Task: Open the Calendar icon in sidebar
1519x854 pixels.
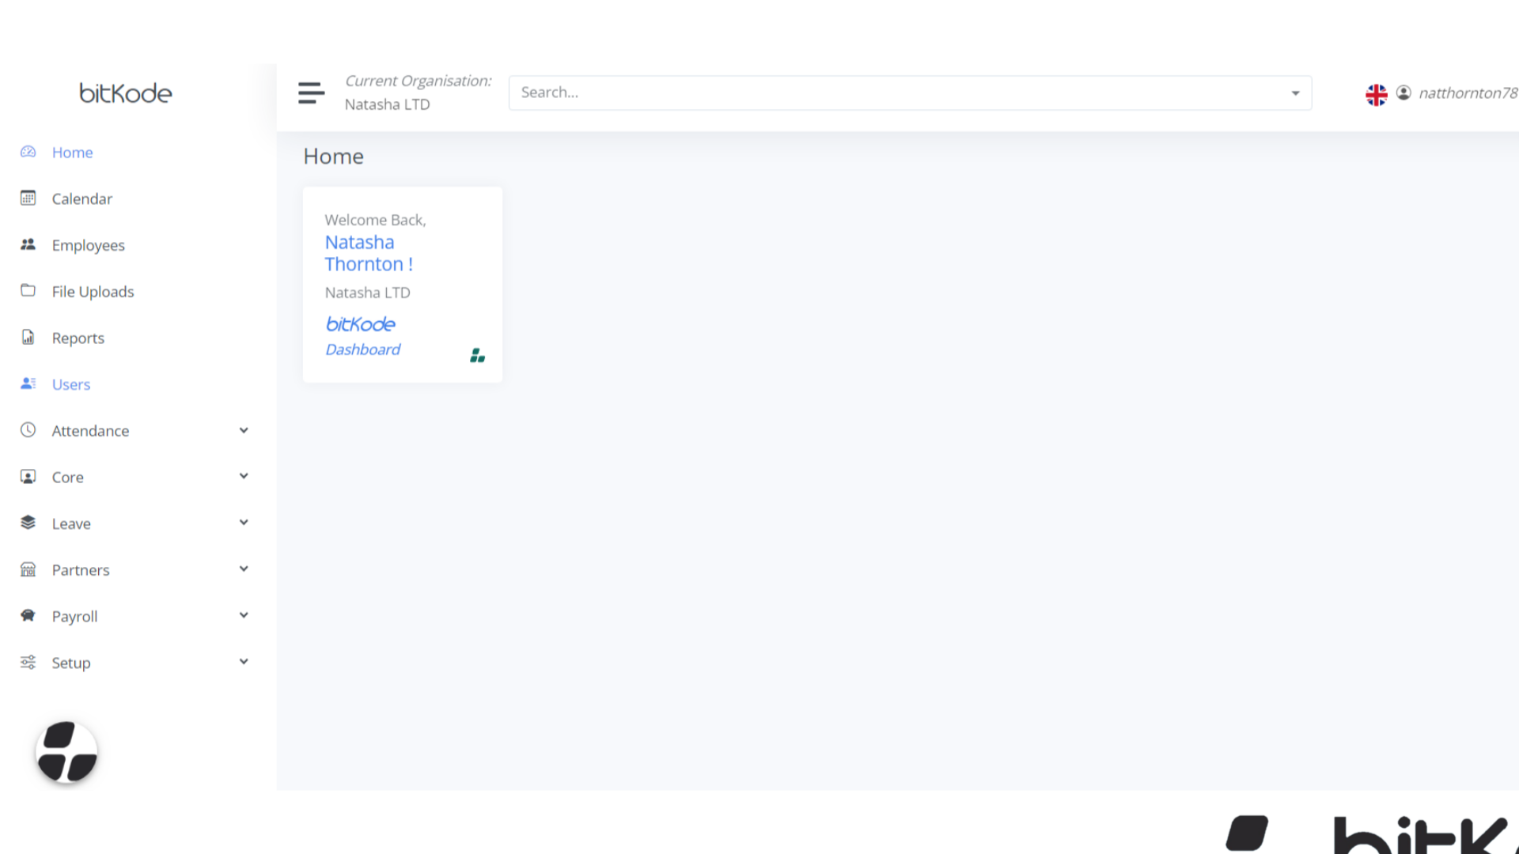Action: point(28,198)
